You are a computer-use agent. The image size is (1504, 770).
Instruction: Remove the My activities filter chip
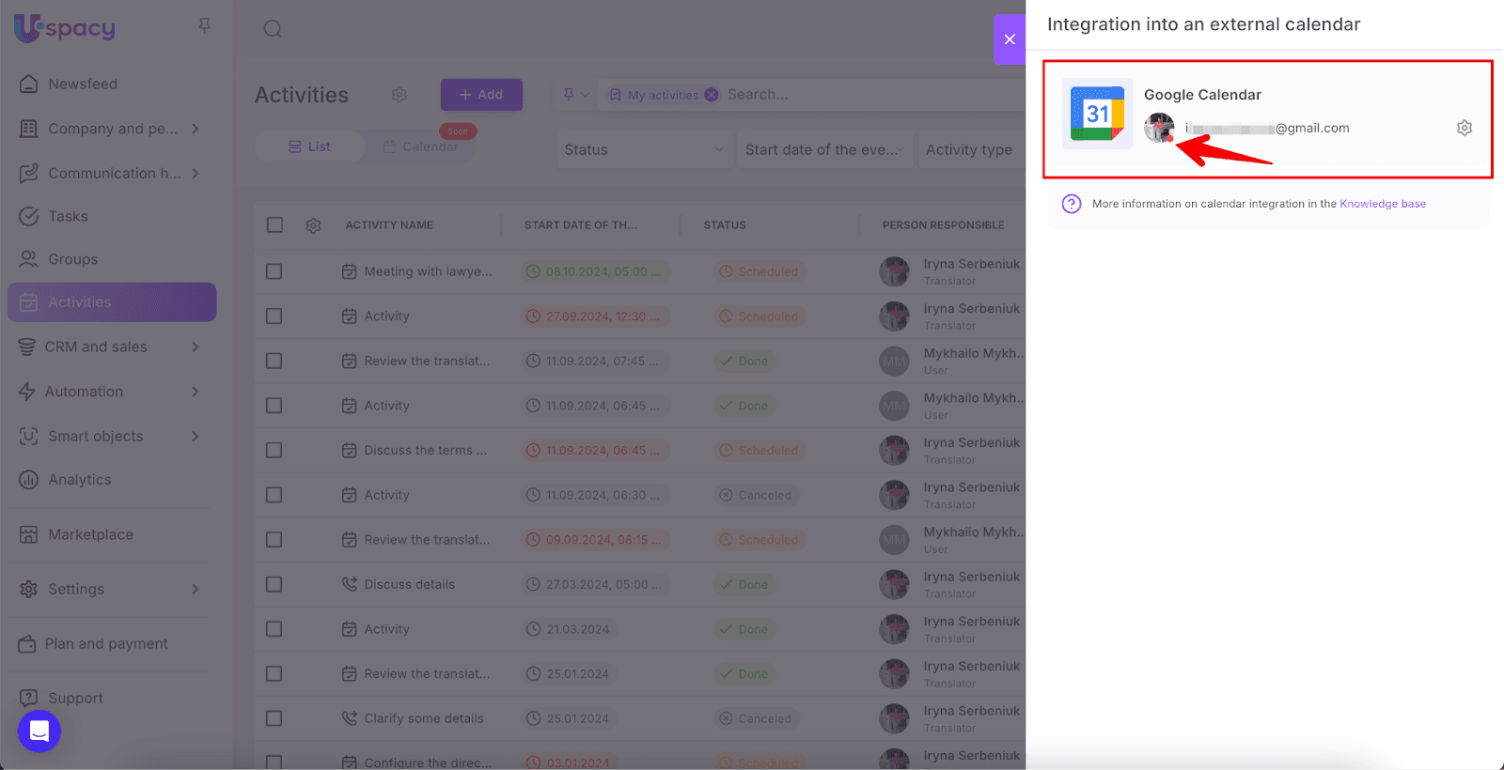(x=712, y=95)
